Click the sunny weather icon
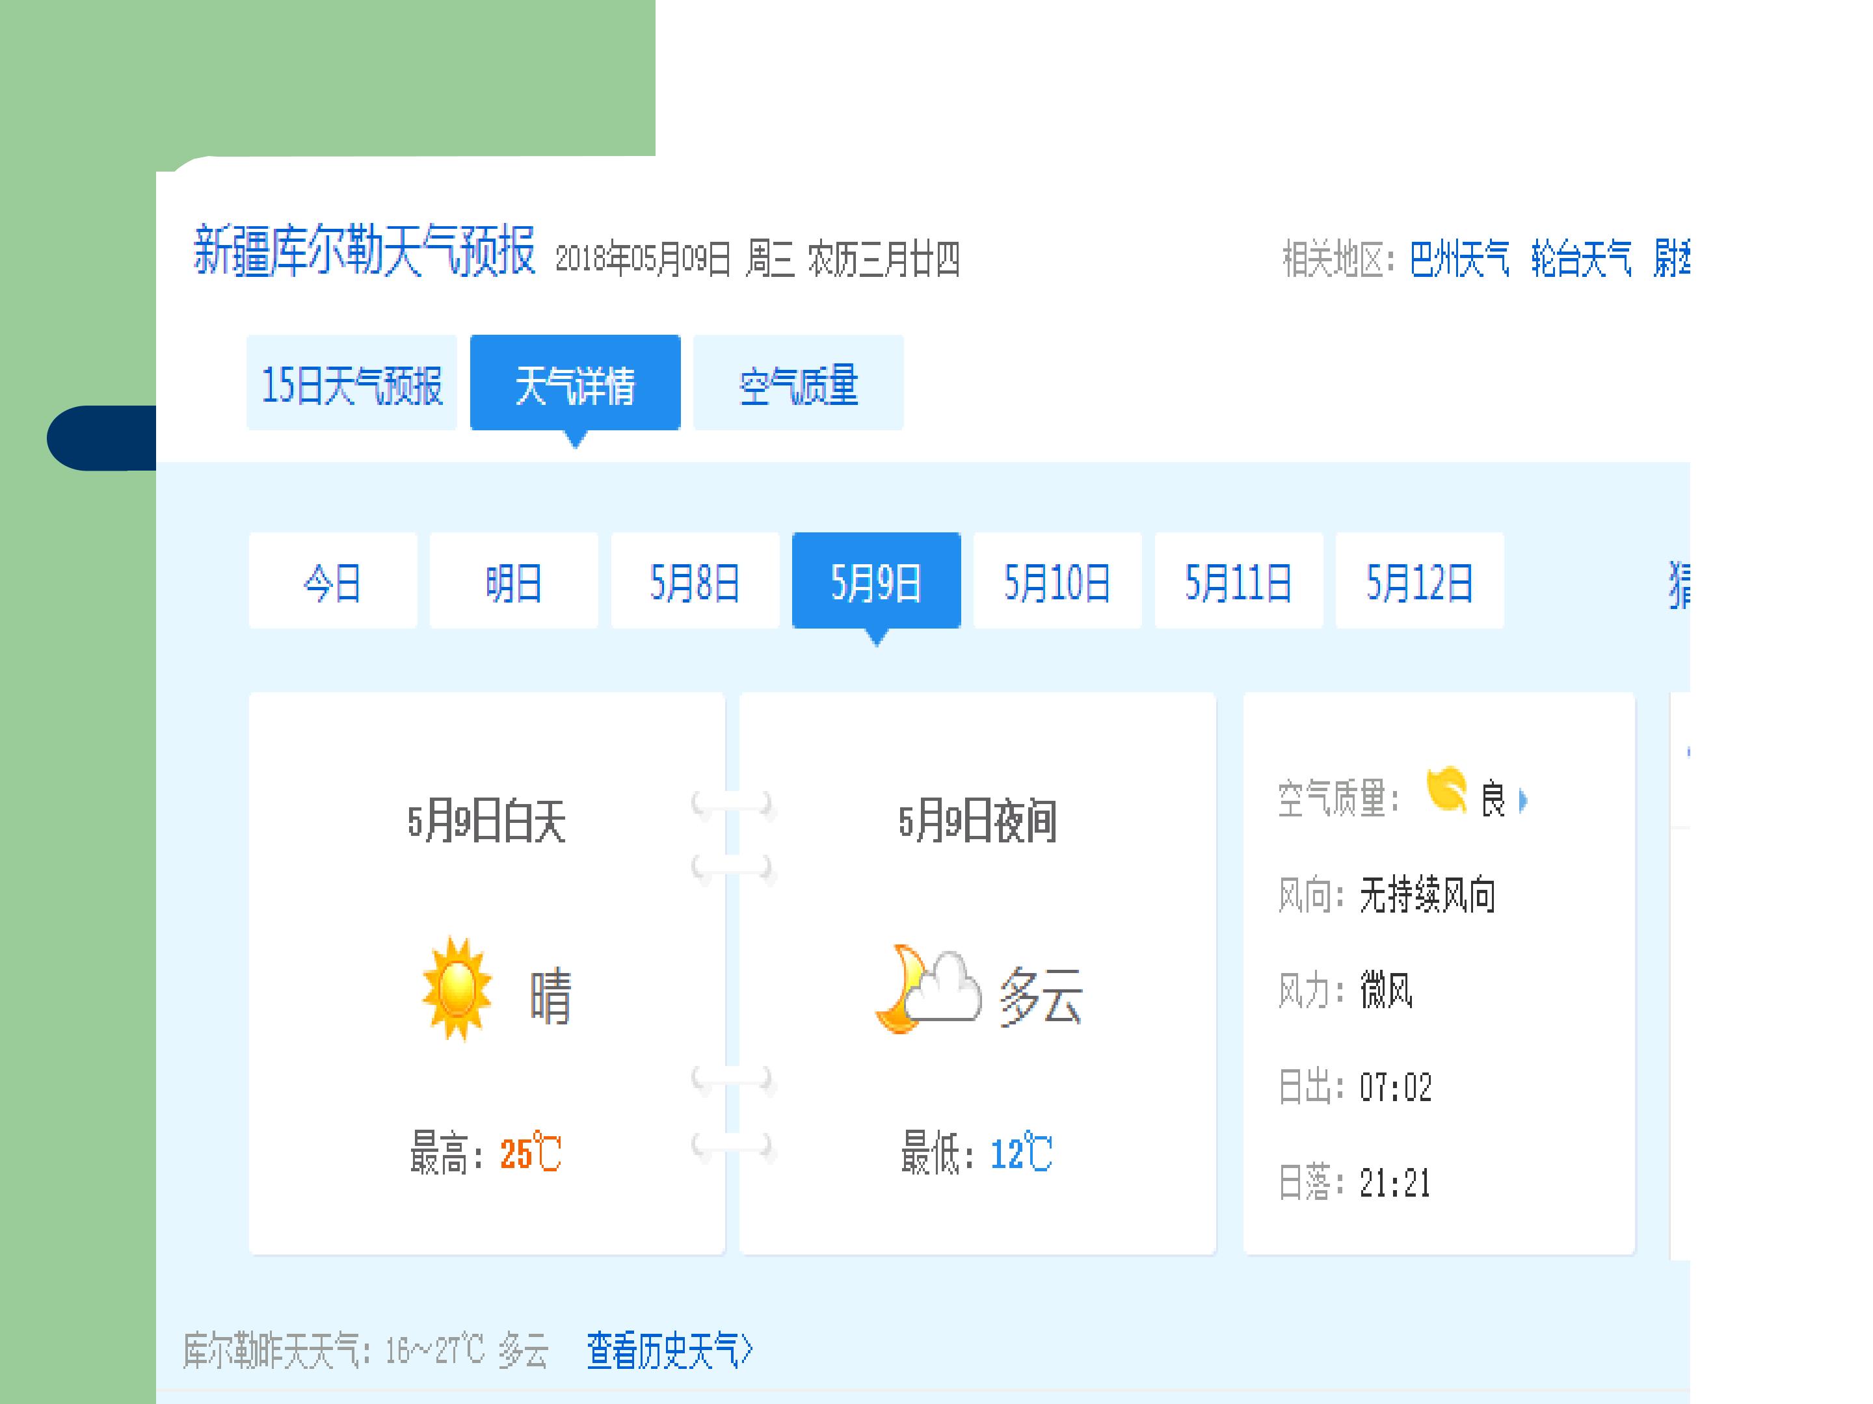The image size is (1873, 1404). pos(457,989)
